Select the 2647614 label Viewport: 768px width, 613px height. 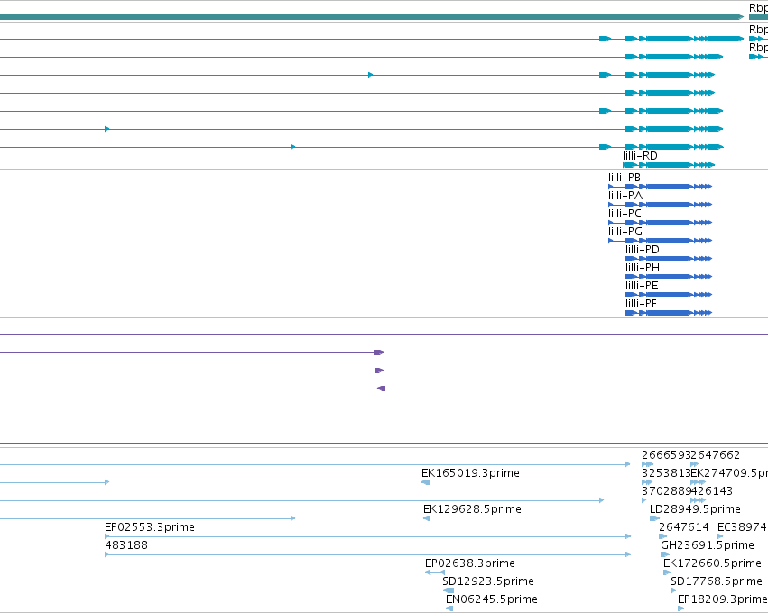click(684, 527)
